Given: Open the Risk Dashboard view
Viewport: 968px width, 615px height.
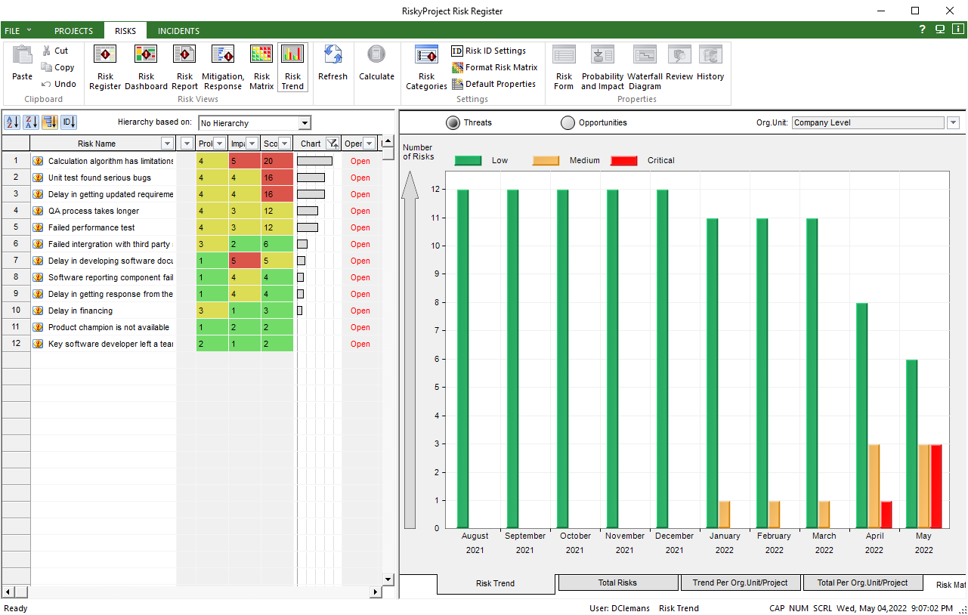Looking at the screenshot, I should click(146, 66).
